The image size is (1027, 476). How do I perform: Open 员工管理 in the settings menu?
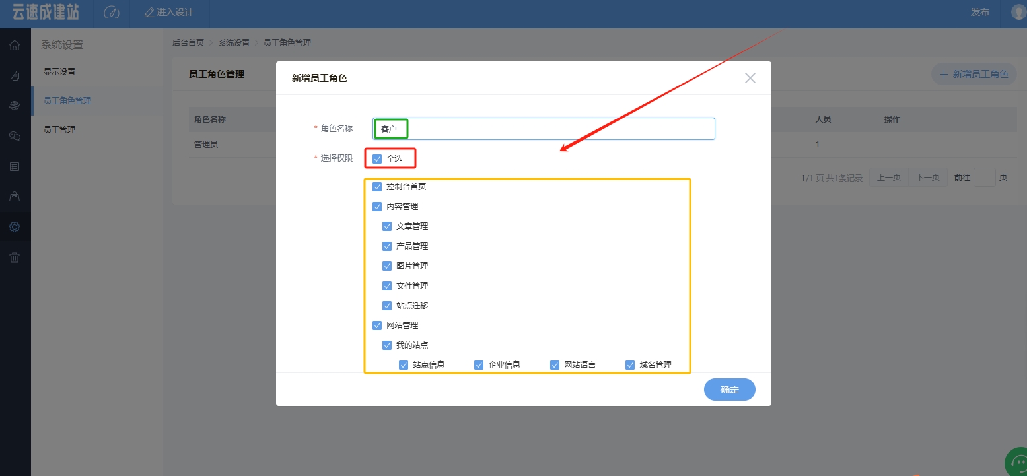[59, 130]
